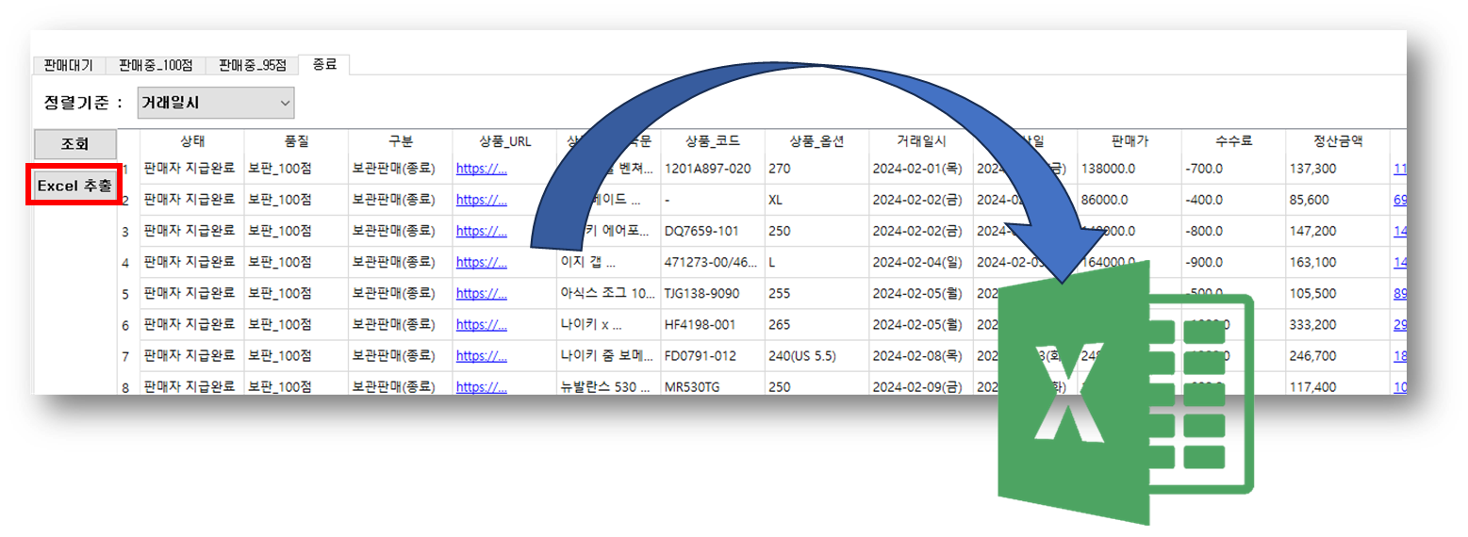1468x537 pixels.
Task: Go to the 종료 tab
Action: coord(323,64)
